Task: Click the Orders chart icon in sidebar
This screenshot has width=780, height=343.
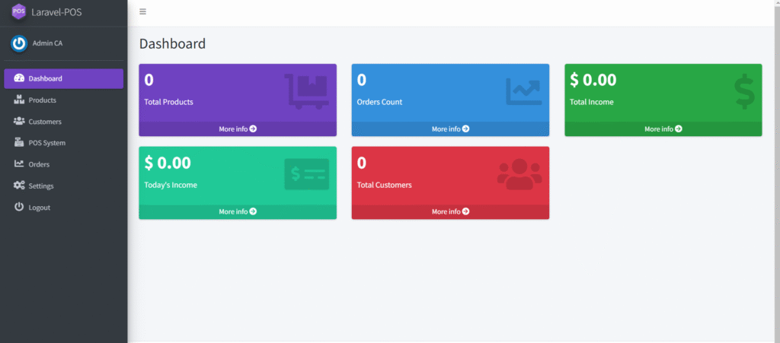Action: pos(19,164)
